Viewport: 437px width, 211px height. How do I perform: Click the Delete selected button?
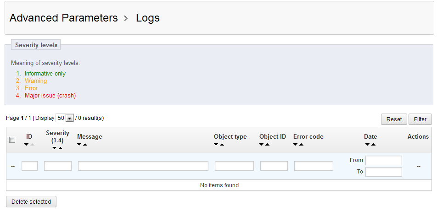31,201
